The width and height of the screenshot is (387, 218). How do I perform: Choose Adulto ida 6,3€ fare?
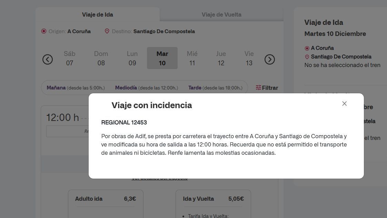106,204
